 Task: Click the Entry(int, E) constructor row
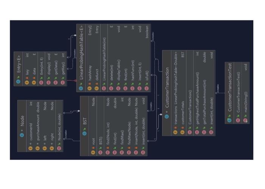click(x=41, y=66)
